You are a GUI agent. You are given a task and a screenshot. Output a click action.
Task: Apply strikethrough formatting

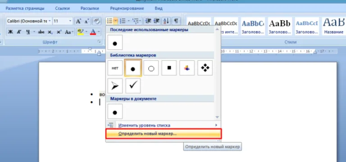coord(41,32)
